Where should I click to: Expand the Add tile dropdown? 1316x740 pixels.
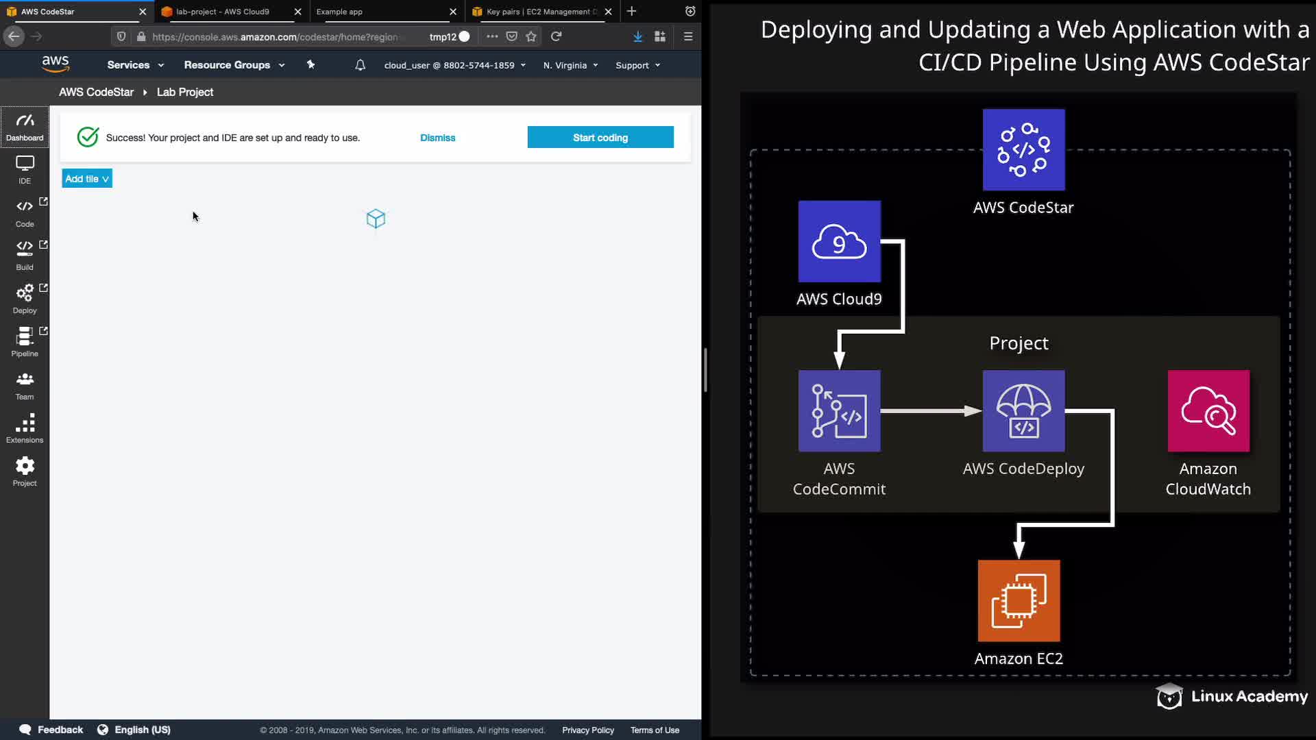point(87,179)
